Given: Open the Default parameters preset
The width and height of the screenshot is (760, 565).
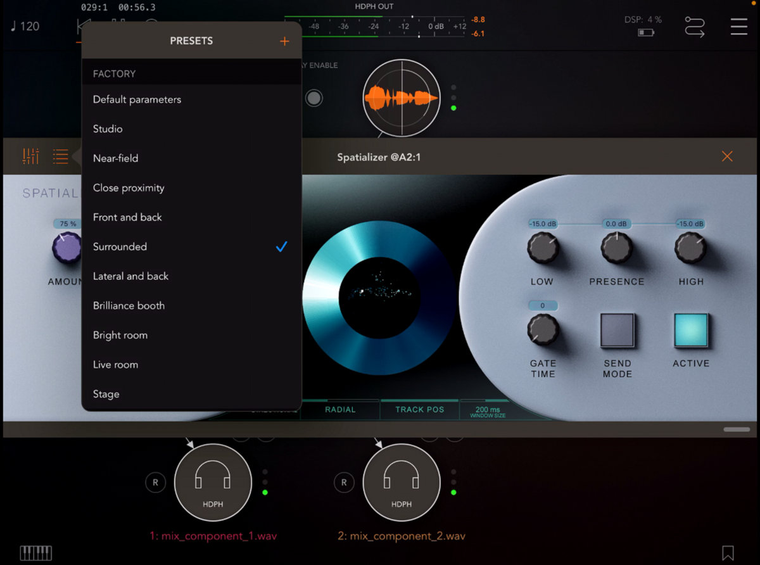Looking at the screenshot, I should (137, 99).
